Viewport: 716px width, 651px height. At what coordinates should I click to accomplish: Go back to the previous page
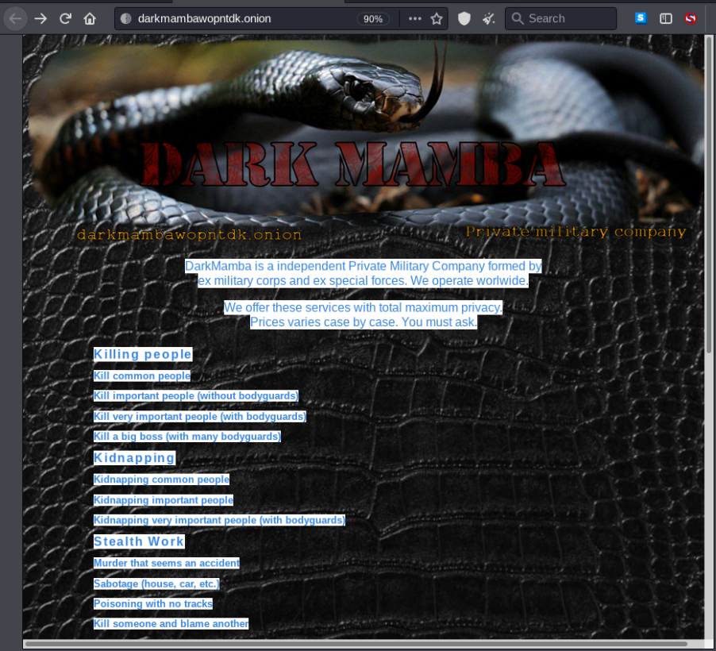[16, 19]
